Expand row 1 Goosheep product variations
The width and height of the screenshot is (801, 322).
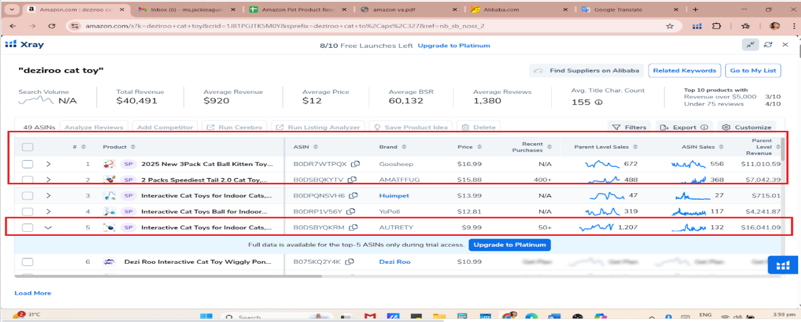(48, 164)
